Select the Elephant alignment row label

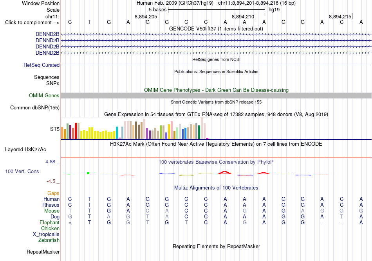click(49, 223)
